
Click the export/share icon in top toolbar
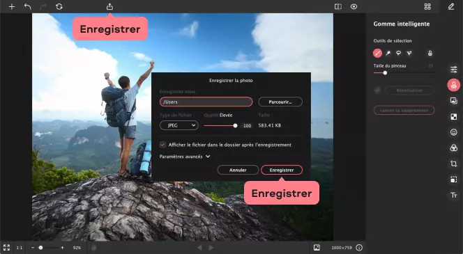coord(109,6)
